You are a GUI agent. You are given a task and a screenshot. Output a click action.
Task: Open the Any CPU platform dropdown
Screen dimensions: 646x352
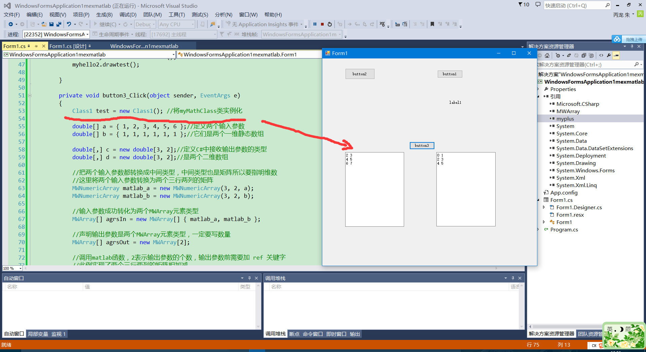point(177,24)
